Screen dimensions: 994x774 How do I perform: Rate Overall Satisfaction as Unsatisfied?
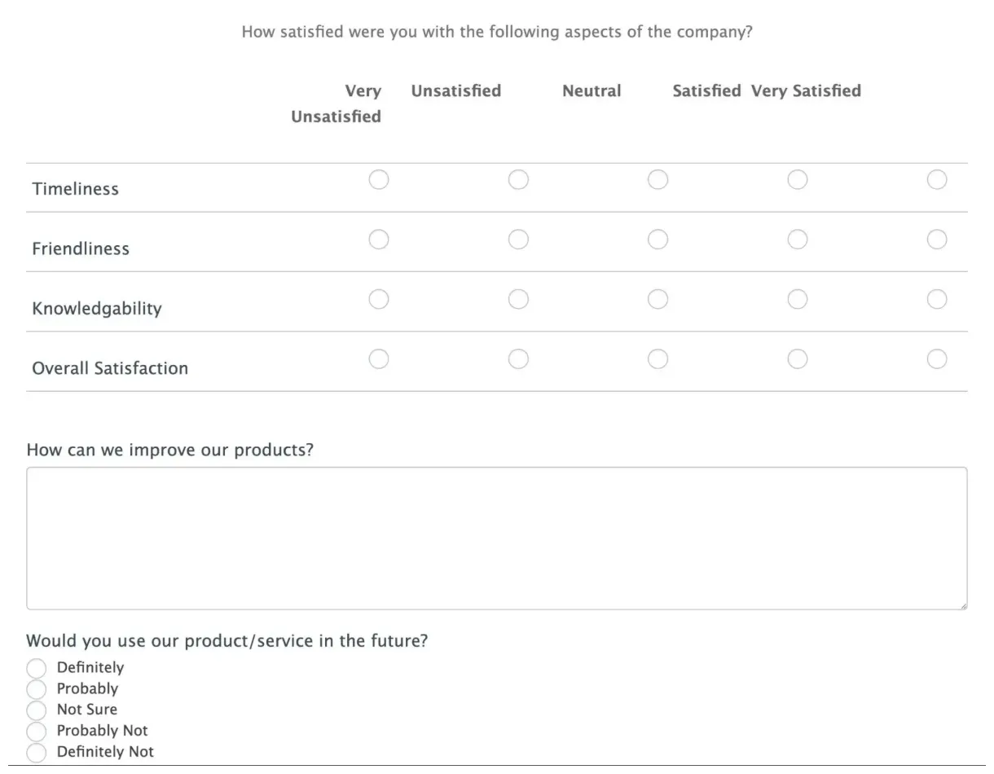[x=518, y=359]
